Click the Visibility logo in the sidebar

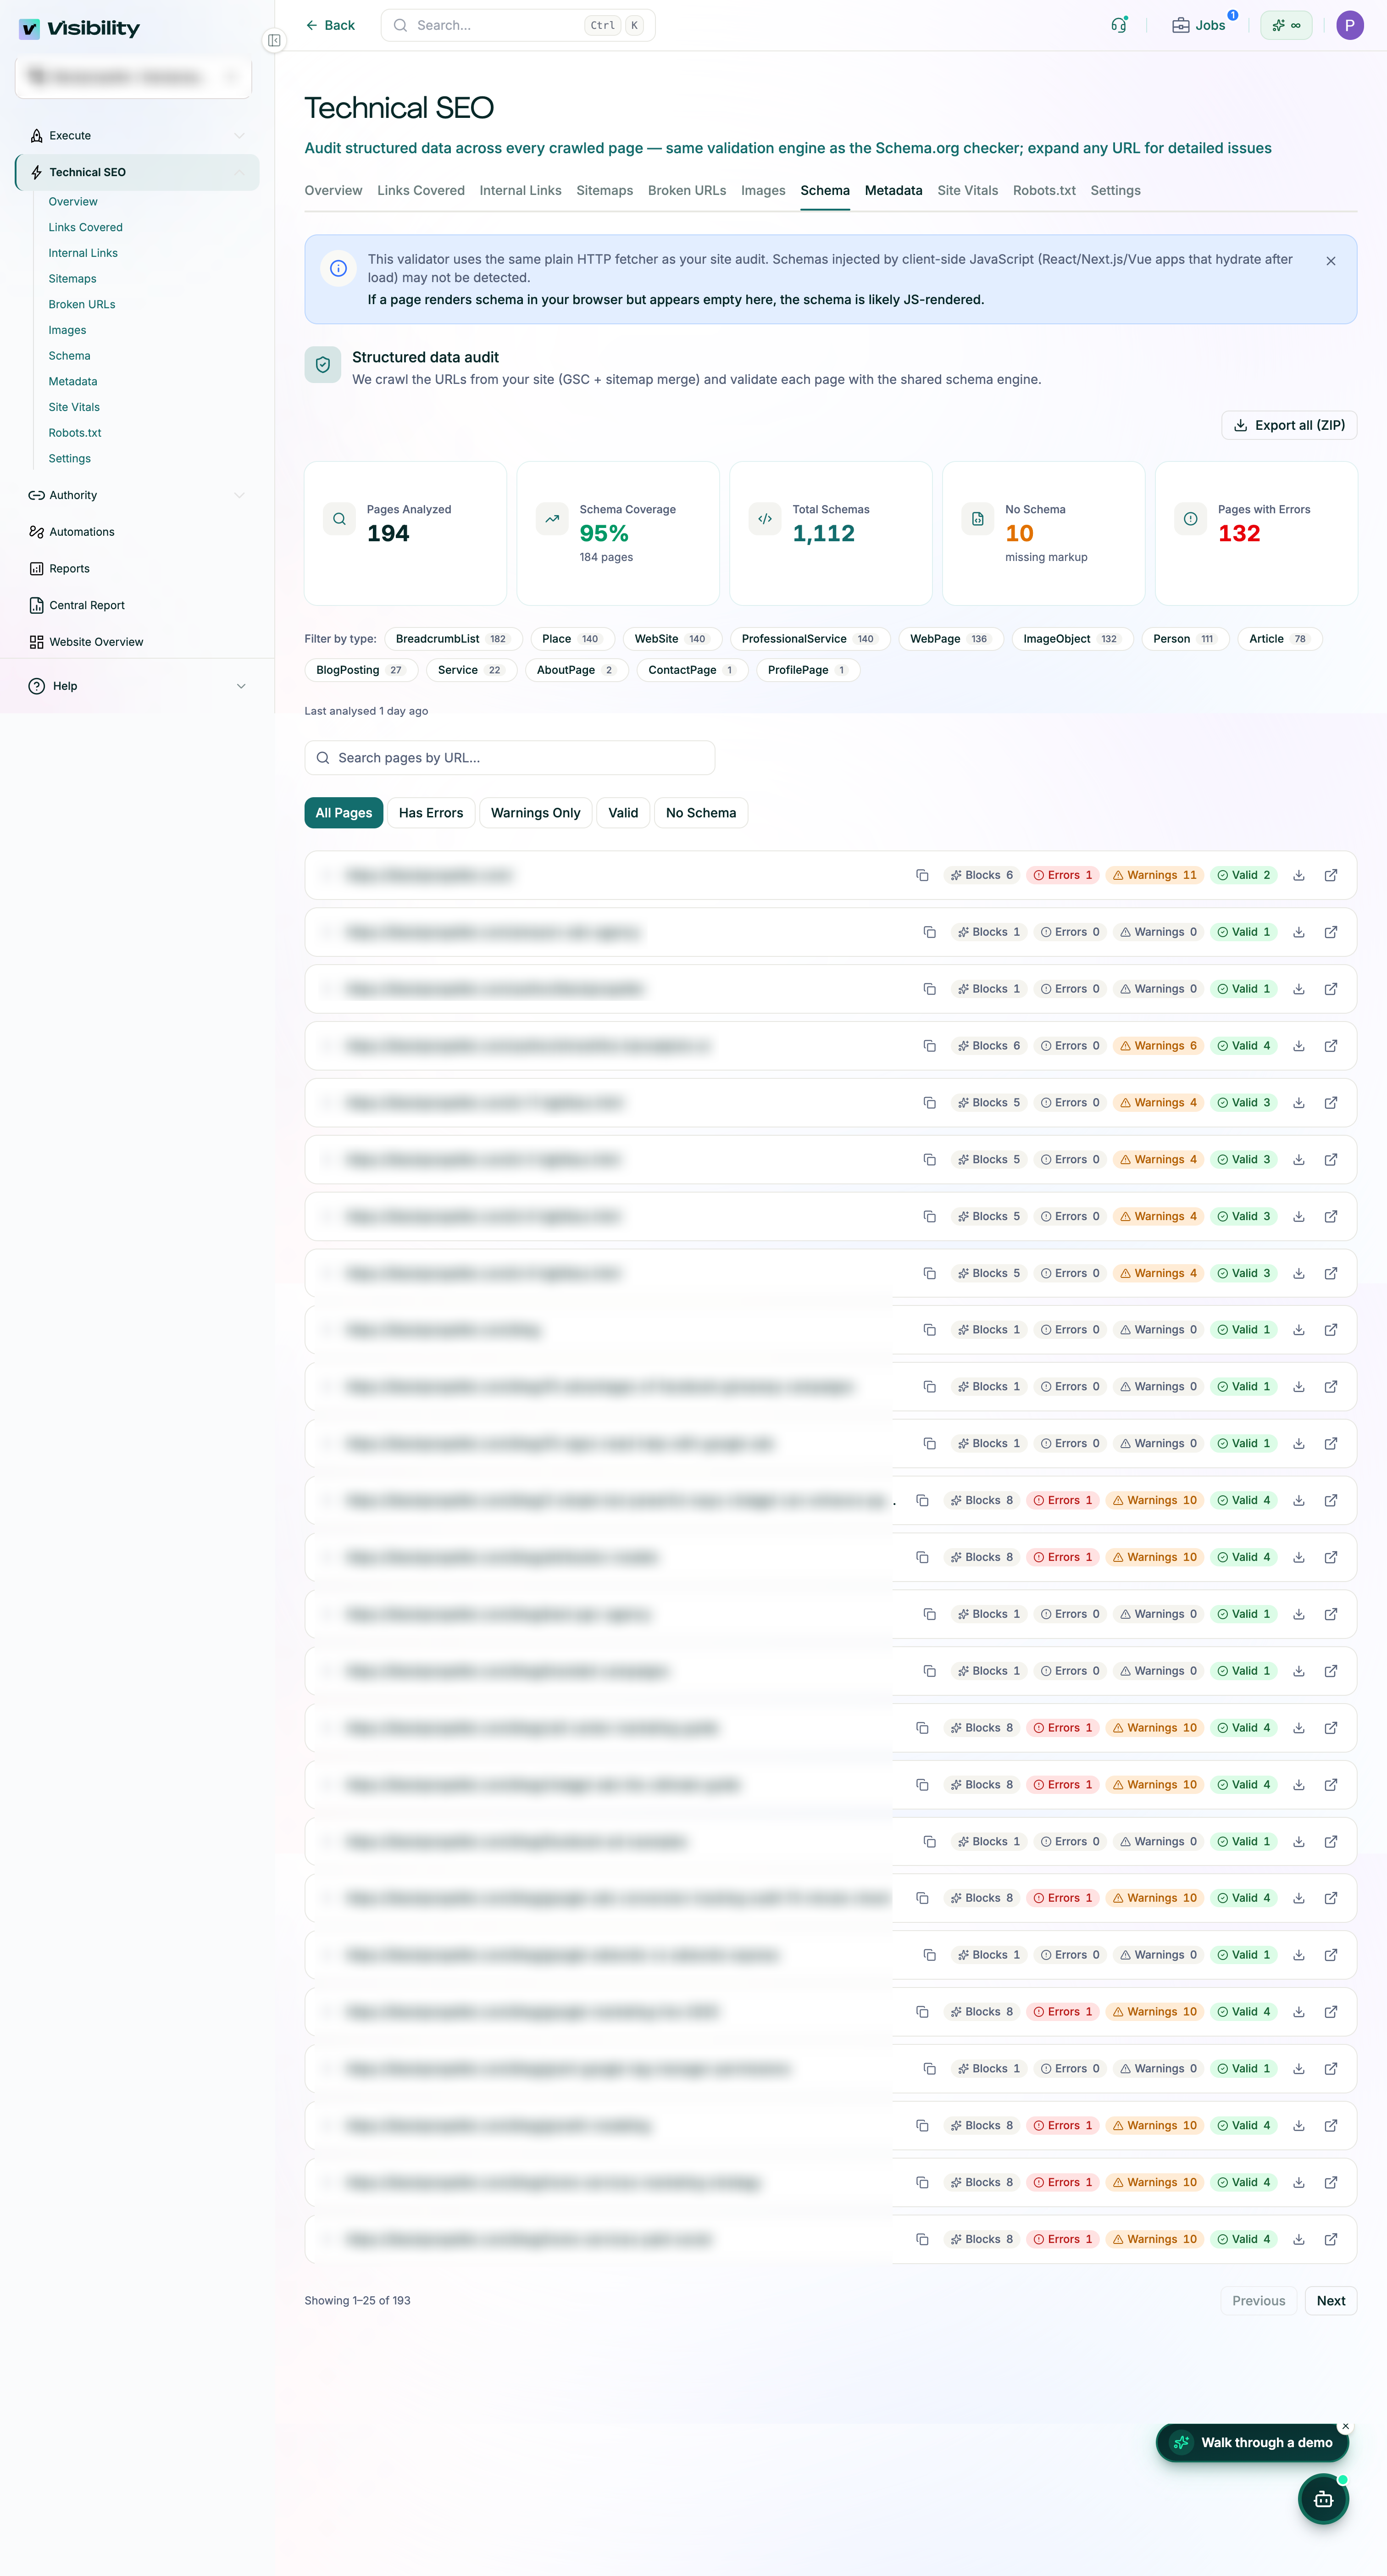coord(79,28)
